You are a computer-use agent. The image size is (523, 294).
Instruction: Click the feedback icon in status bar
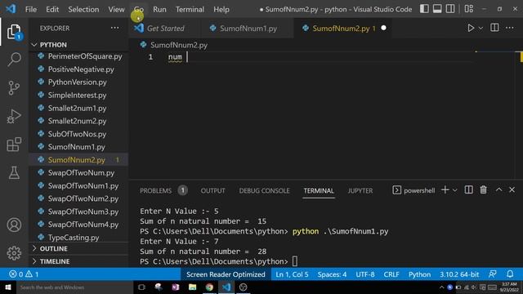pos(492,274)
